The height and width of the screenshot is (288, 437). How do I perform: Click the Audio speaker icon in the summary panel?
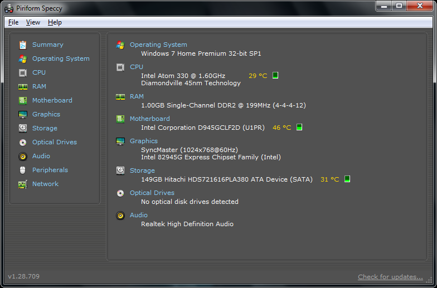coord(120,215)
